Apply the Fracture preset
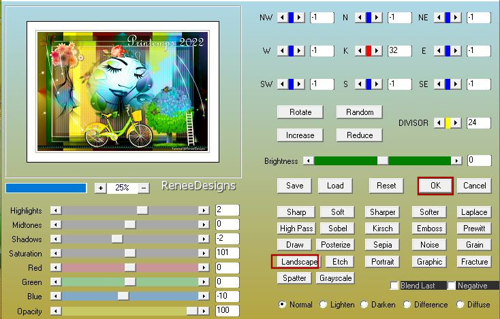Image resolution: width=500 pixels, height=319 pixels. pos(474,262)
